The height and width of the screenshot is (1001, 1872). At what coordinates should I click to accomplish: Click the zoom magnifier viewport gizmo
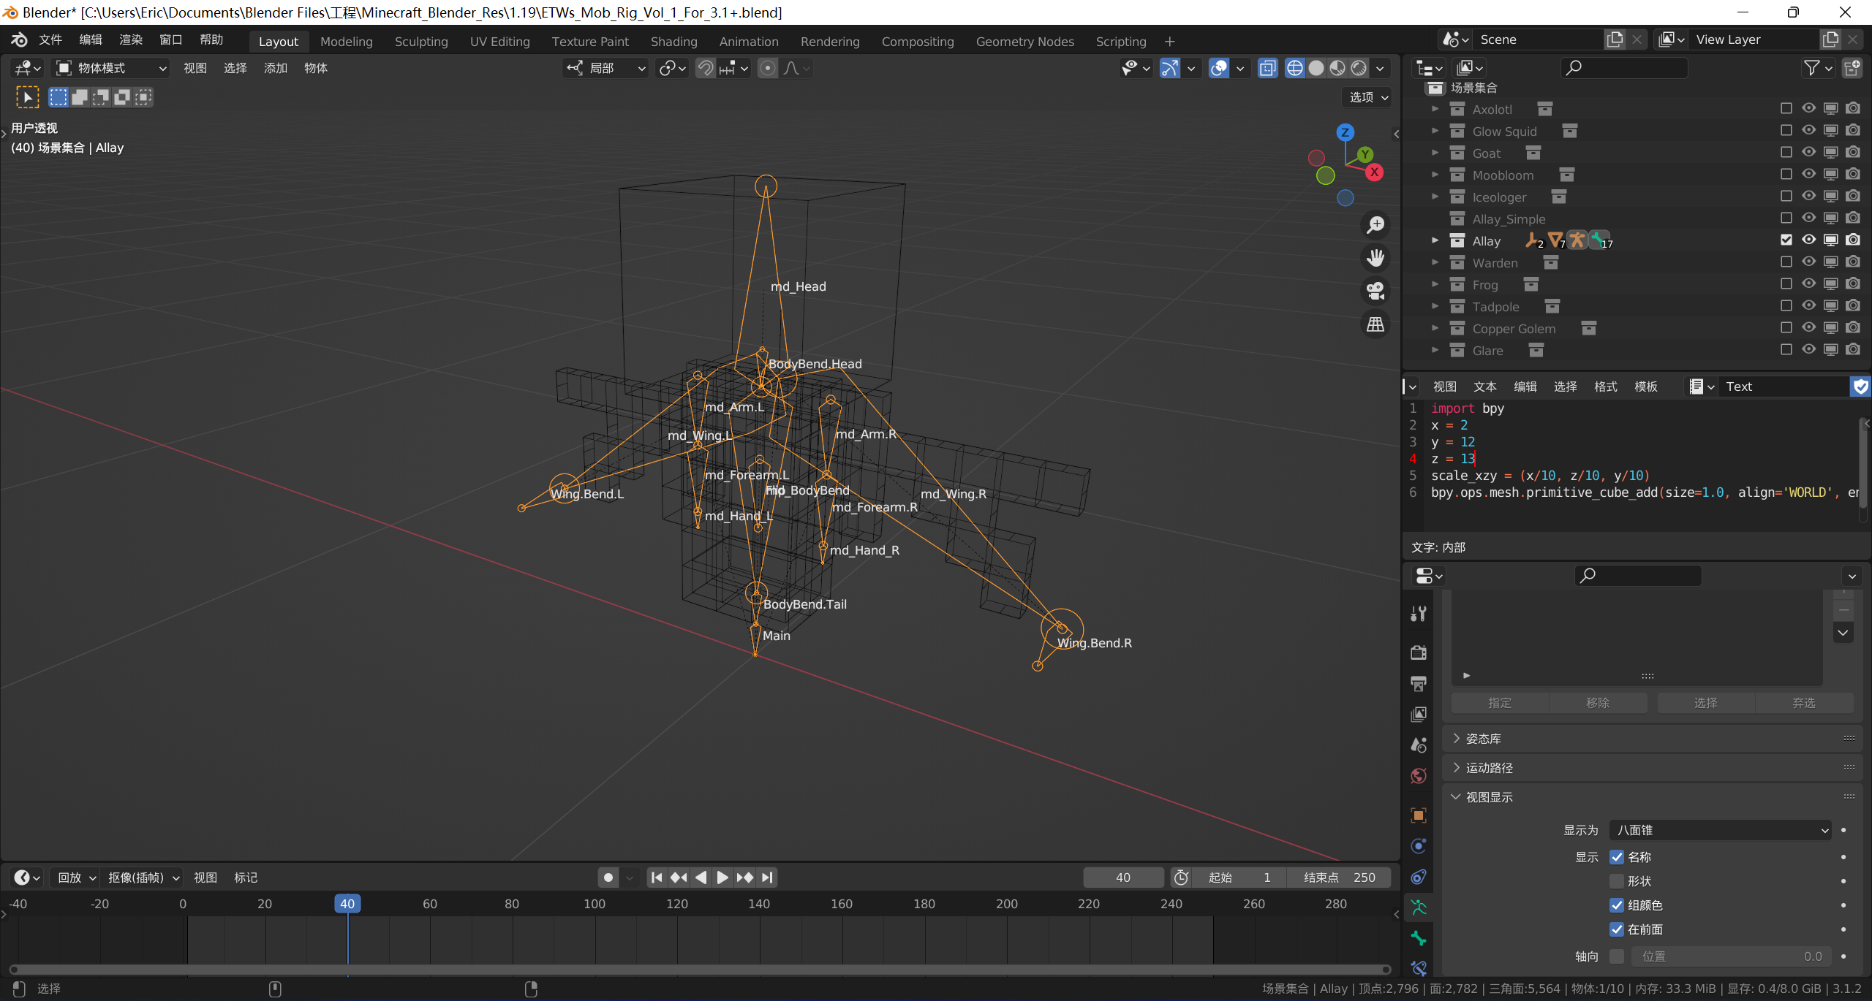[1375, 225]
